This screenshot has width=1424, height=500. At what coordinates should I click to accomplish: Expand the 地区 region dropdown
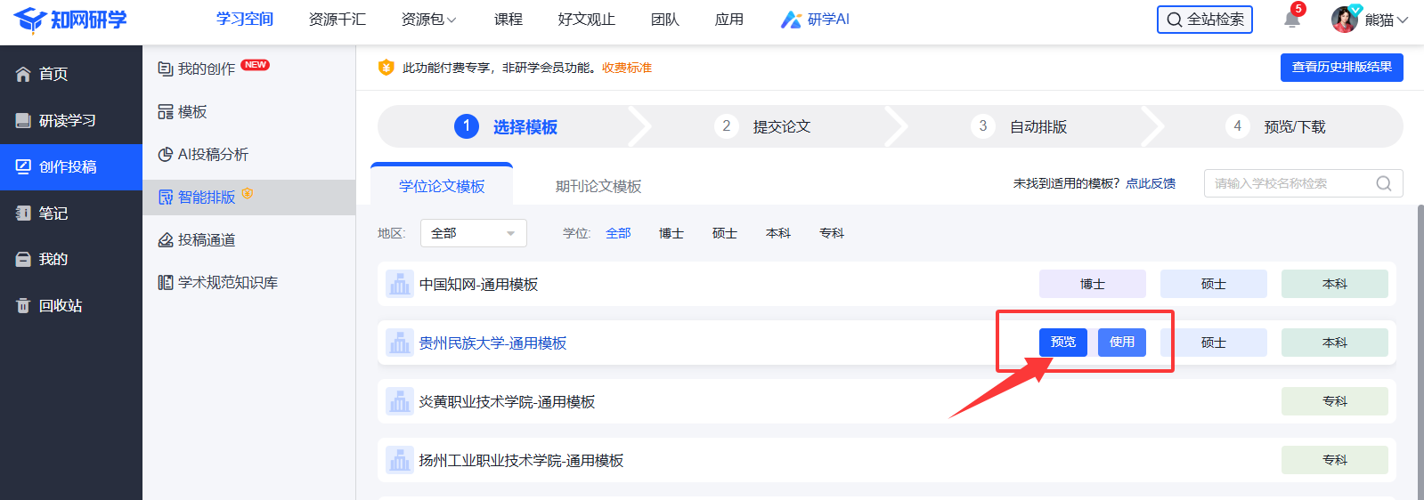473,233
